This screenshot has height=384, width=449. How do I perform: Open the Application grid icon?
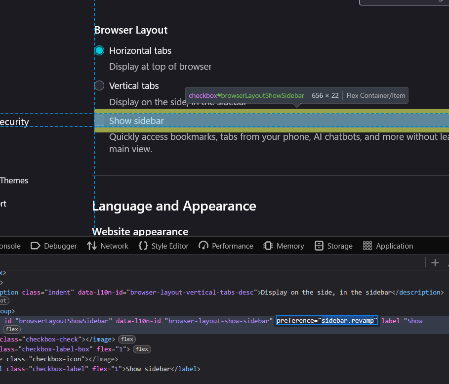click(367, 246)
